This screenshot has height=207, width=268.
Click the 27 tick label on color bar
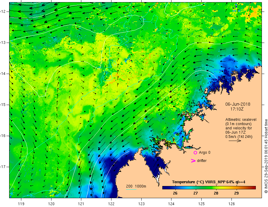pyautogui.click(x=196, y=193)
